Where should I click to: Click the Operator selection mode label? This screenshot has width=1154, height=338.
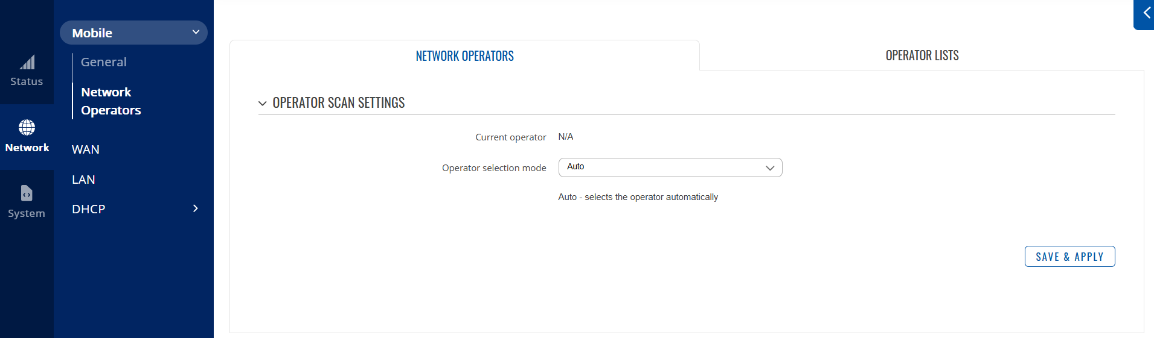coord(494,168)
